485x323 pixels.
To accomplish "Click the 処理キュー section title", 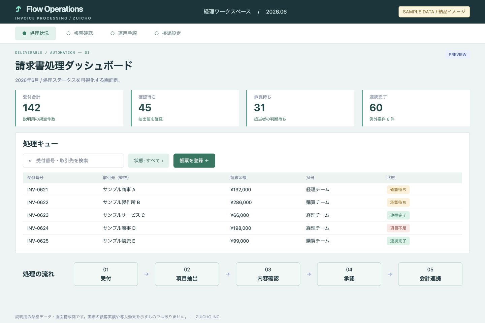I will click(40, 144).
